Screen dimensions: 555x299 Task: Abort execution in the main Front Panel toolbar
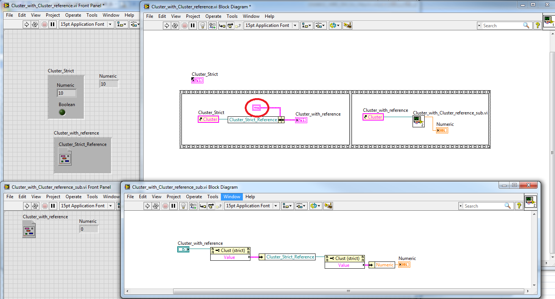pyautogui.click(x=44, y=24)
